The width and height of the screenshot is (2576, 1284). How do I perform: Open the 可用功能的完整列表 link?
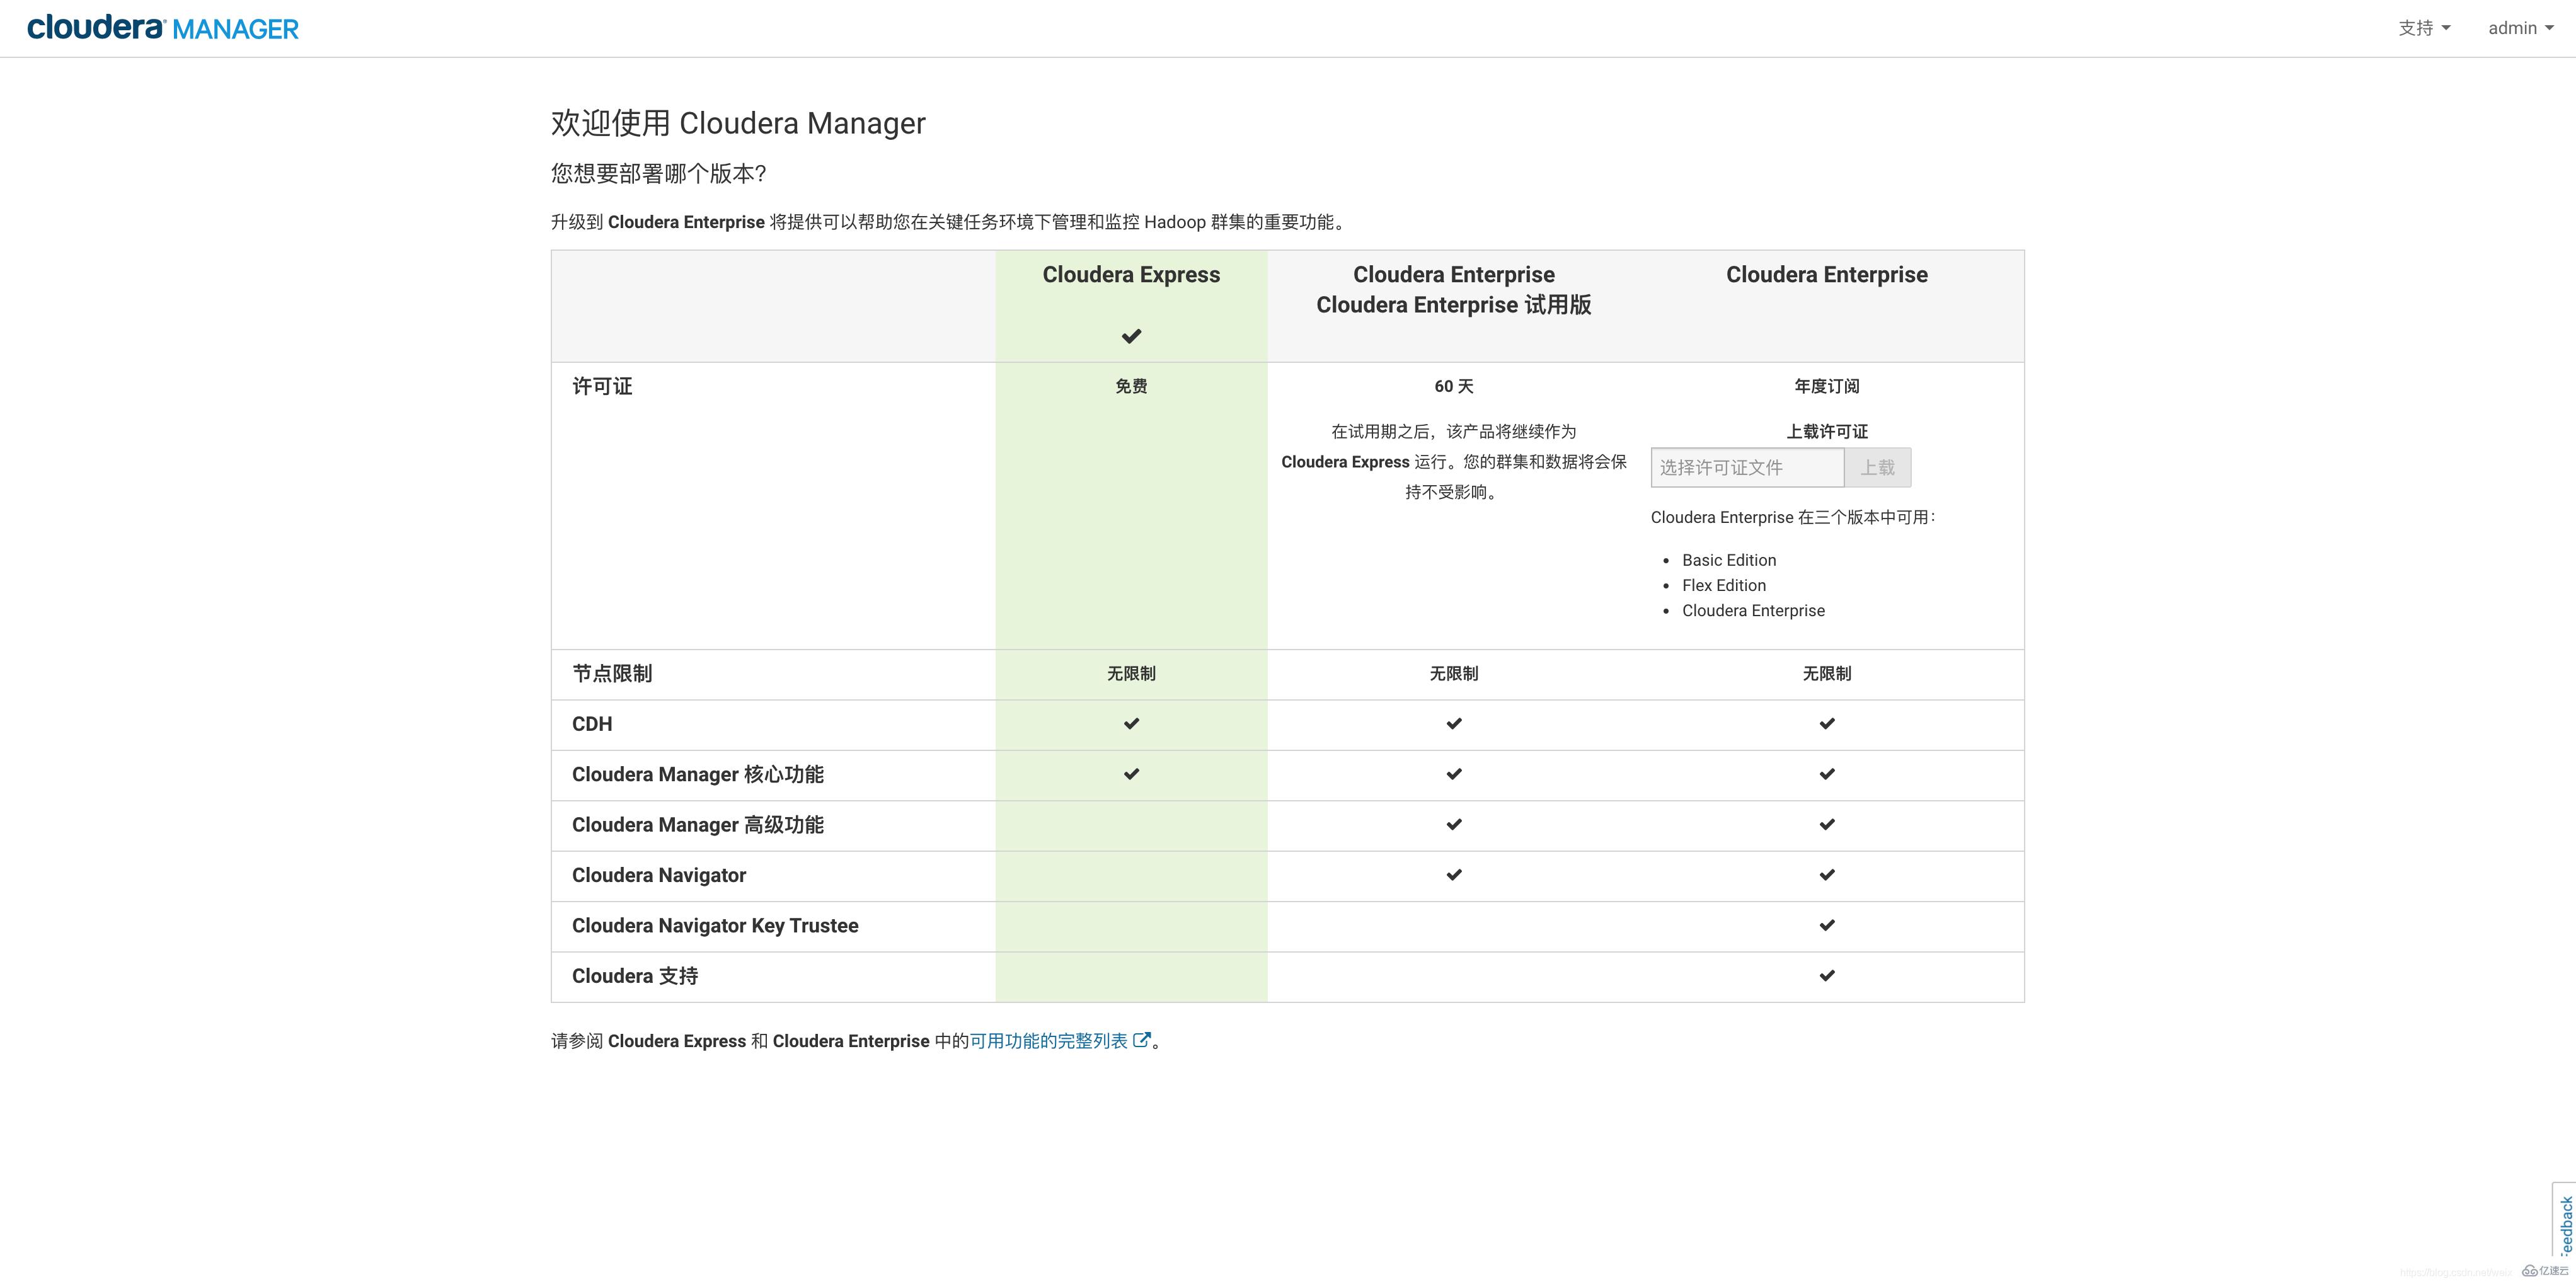click(x=1048, y=1041)
